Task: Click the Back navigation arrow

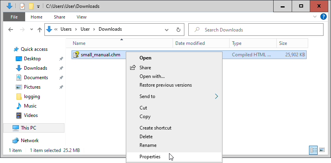Action: pyautogui.click(x=11, y=30)
